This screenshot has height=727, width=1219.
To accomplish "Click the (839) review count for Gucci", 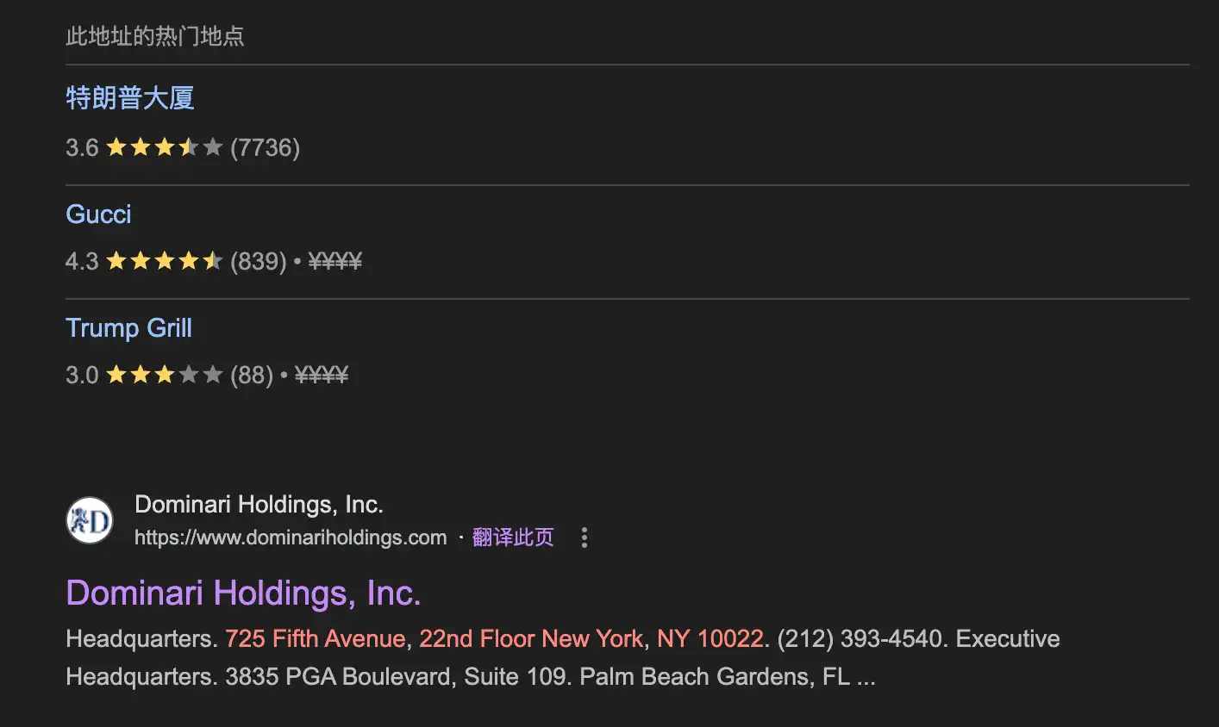I will (x=259, y=261).
